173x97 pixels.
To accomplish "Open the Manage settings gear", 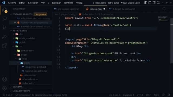I will 5,88.
